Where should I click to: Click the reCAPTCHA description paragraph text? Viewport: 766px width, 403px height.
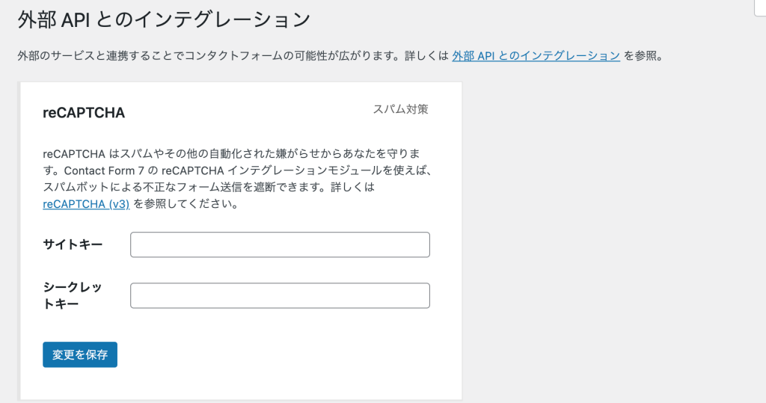click(237, 179)
